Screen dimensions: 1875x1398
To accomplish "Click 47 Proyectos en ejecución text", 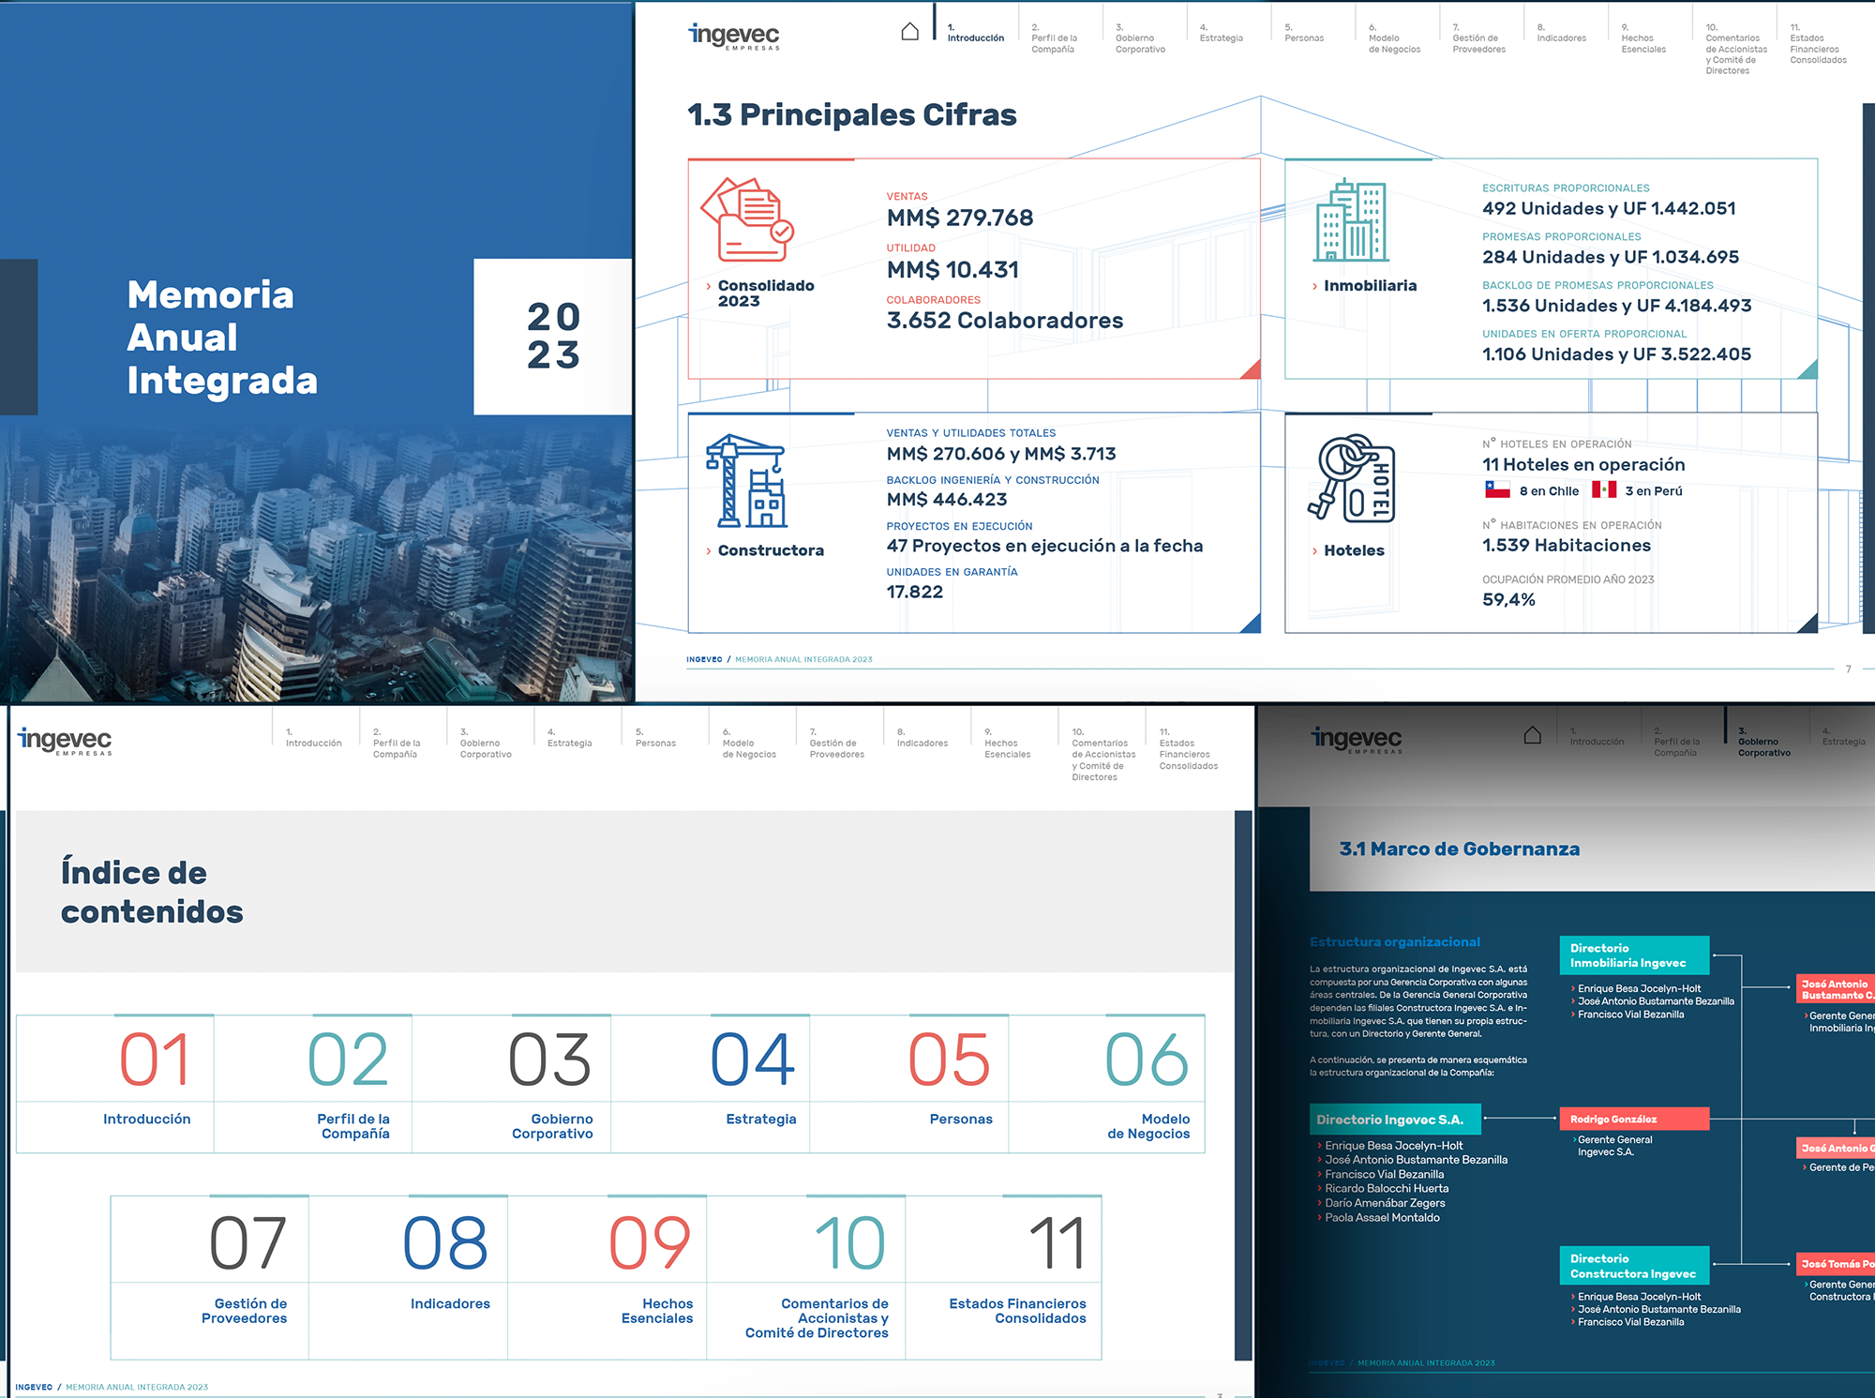I will [x=1044, y=546].
